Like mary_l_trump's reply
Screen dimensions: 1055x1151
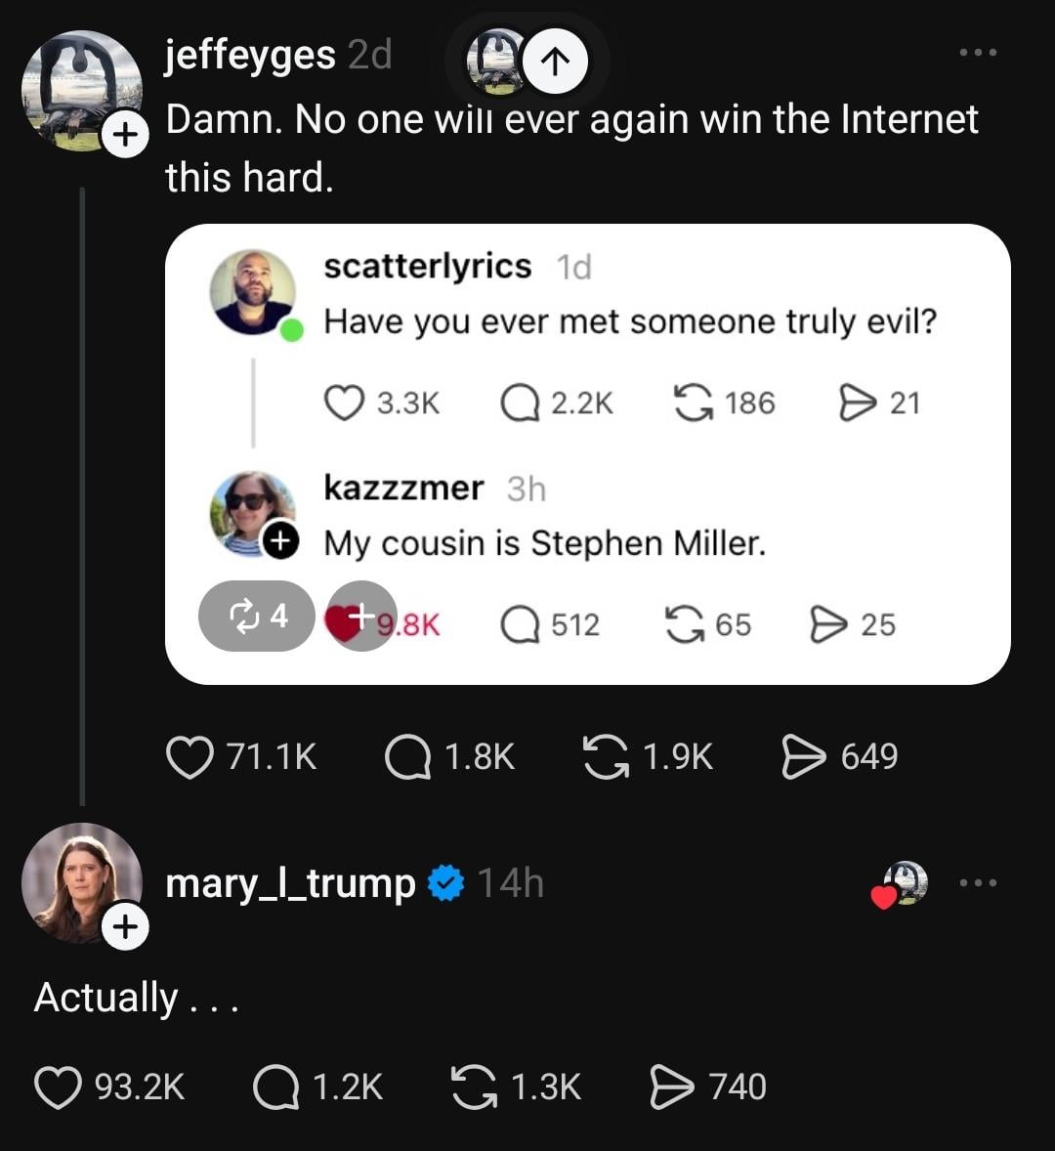tap(58, 1087)
